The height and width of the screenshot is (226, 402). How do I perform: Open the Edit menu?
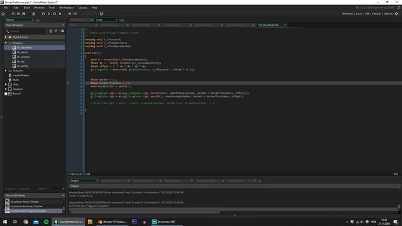(16, 8)
